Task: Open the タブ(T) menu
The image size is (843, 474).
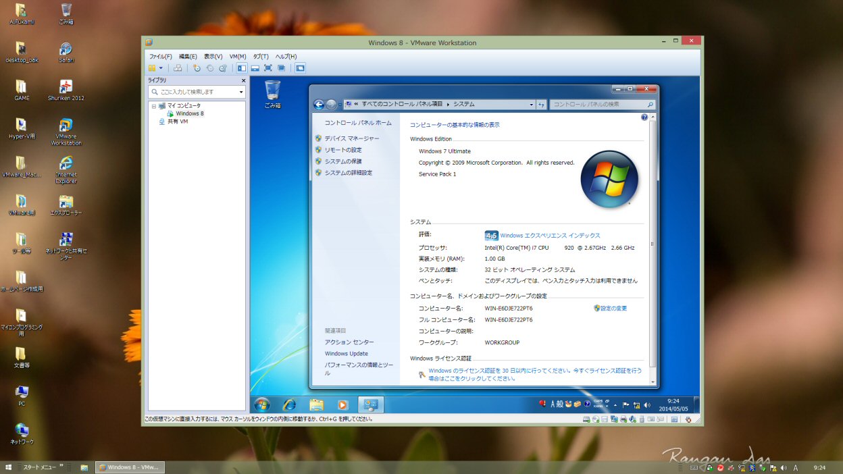Action: (x=261, y=57)
